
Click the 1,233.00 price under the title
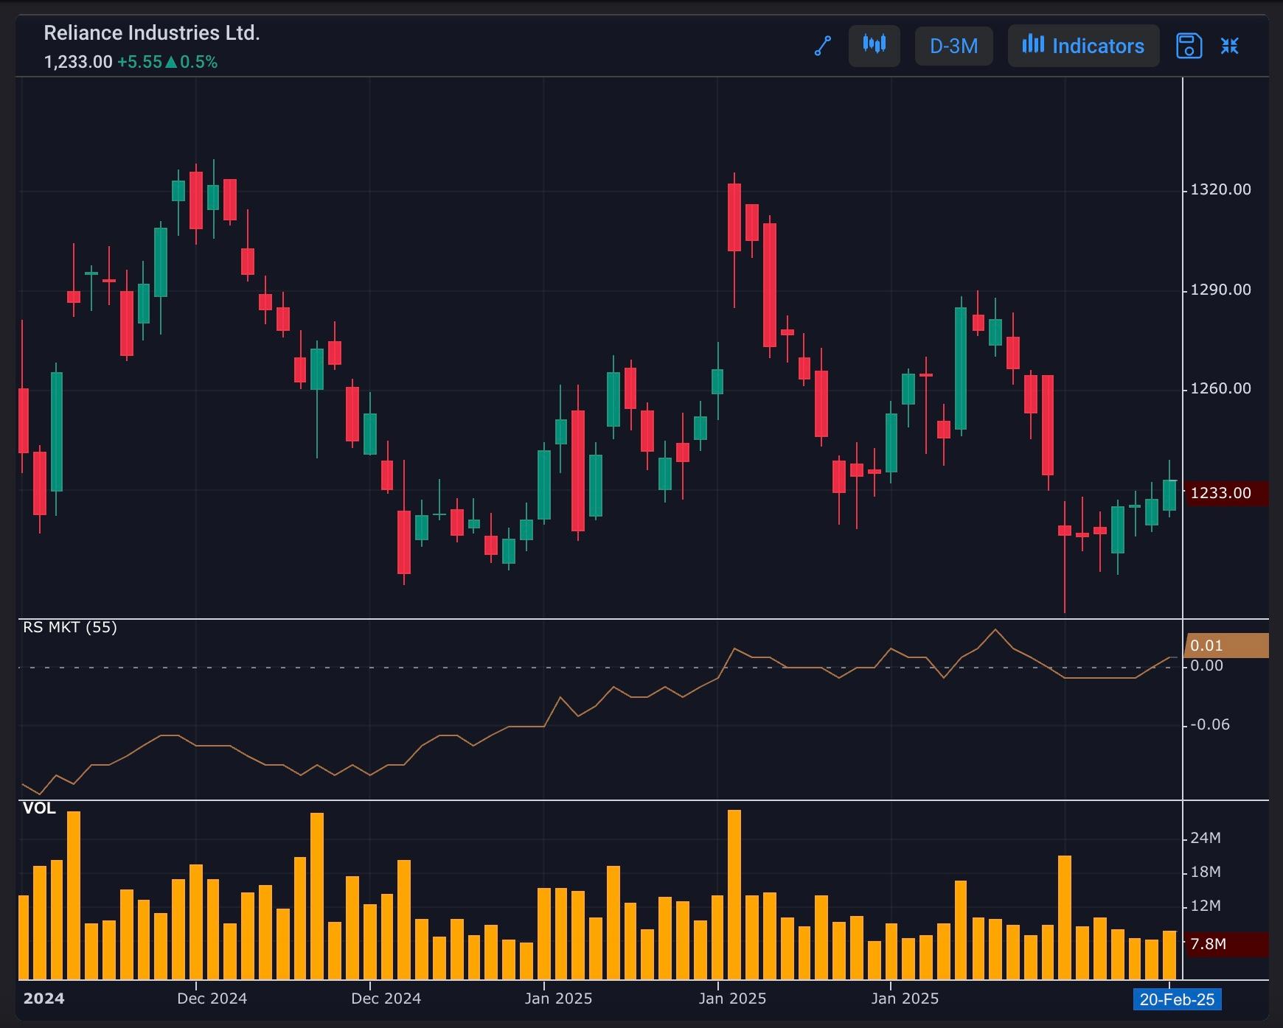[x=78, y=62]
